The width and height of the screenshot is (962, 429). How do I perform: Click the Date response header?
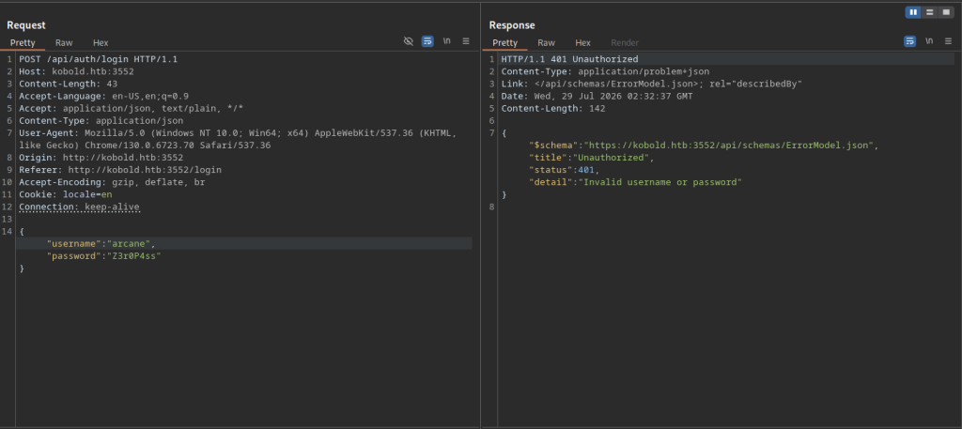[x=597, y=96]
